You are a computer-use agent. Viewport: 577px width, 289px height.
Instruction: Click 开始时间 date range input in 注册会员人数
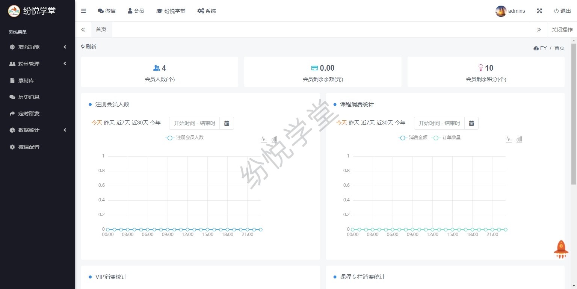pyautogui.click(x=194, y=123)
